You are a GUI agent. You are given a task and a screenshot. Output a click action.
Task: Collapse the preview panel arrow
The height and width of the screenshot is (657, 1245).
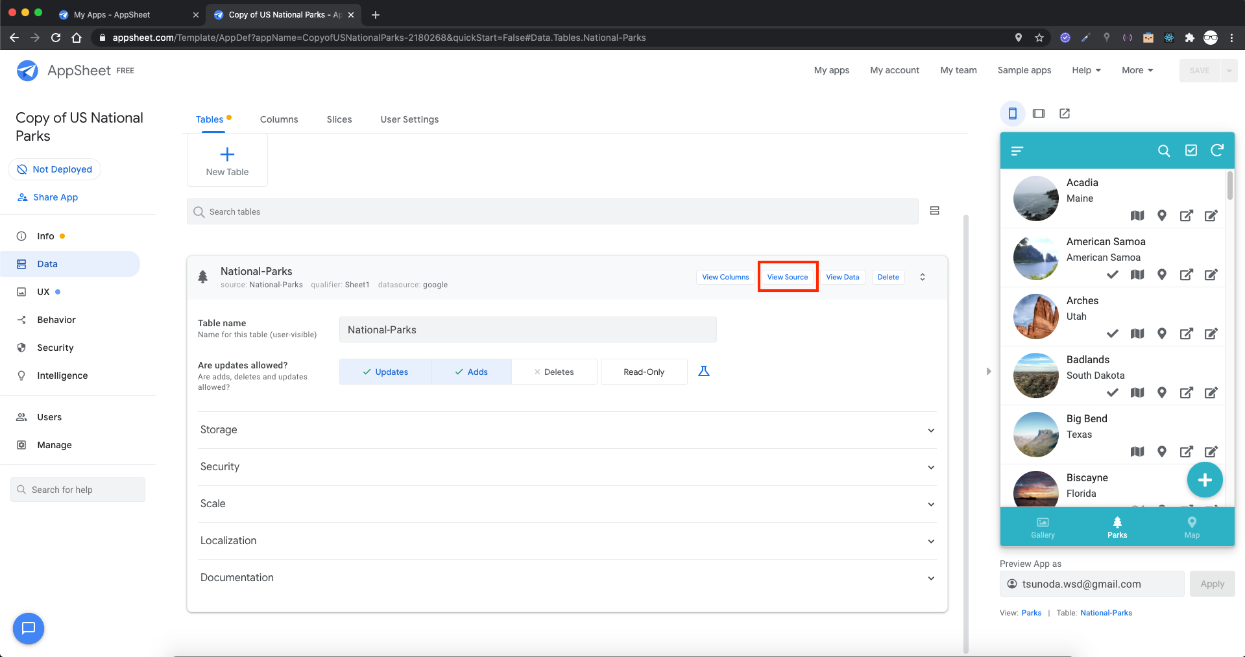(989, 372)
